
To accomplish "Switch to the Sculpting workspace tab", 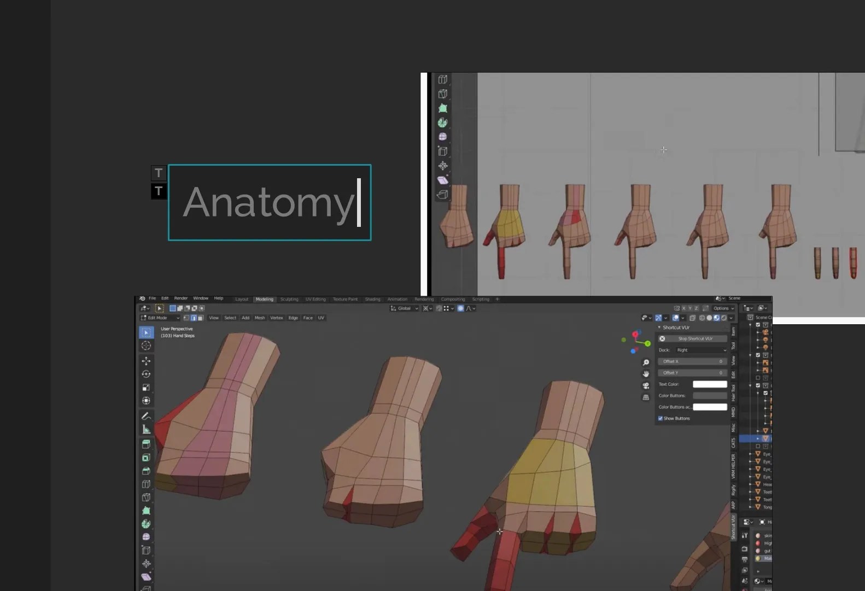I will [289, 299].
